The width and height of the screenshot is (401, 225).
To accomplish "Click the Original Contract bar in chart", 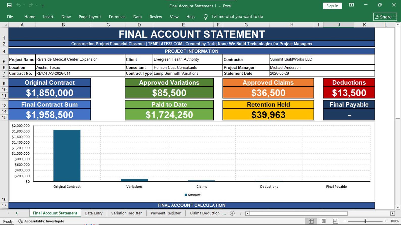I will [x=67, y=155].
